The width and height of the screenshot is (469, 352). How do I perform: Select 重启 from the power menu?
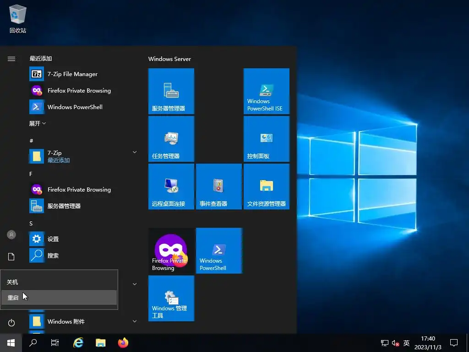pyautogui.click(x=59, y=297)
